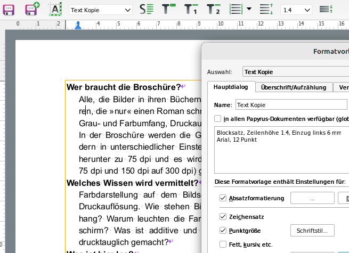Apply the heading level 1 'T1' icon
The image size is (349, 253).
(191, 10)
